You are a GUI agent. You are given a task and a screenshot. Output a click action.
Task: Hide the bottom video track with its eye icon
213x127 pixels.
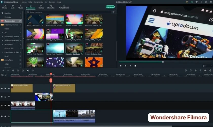point(9,116)
